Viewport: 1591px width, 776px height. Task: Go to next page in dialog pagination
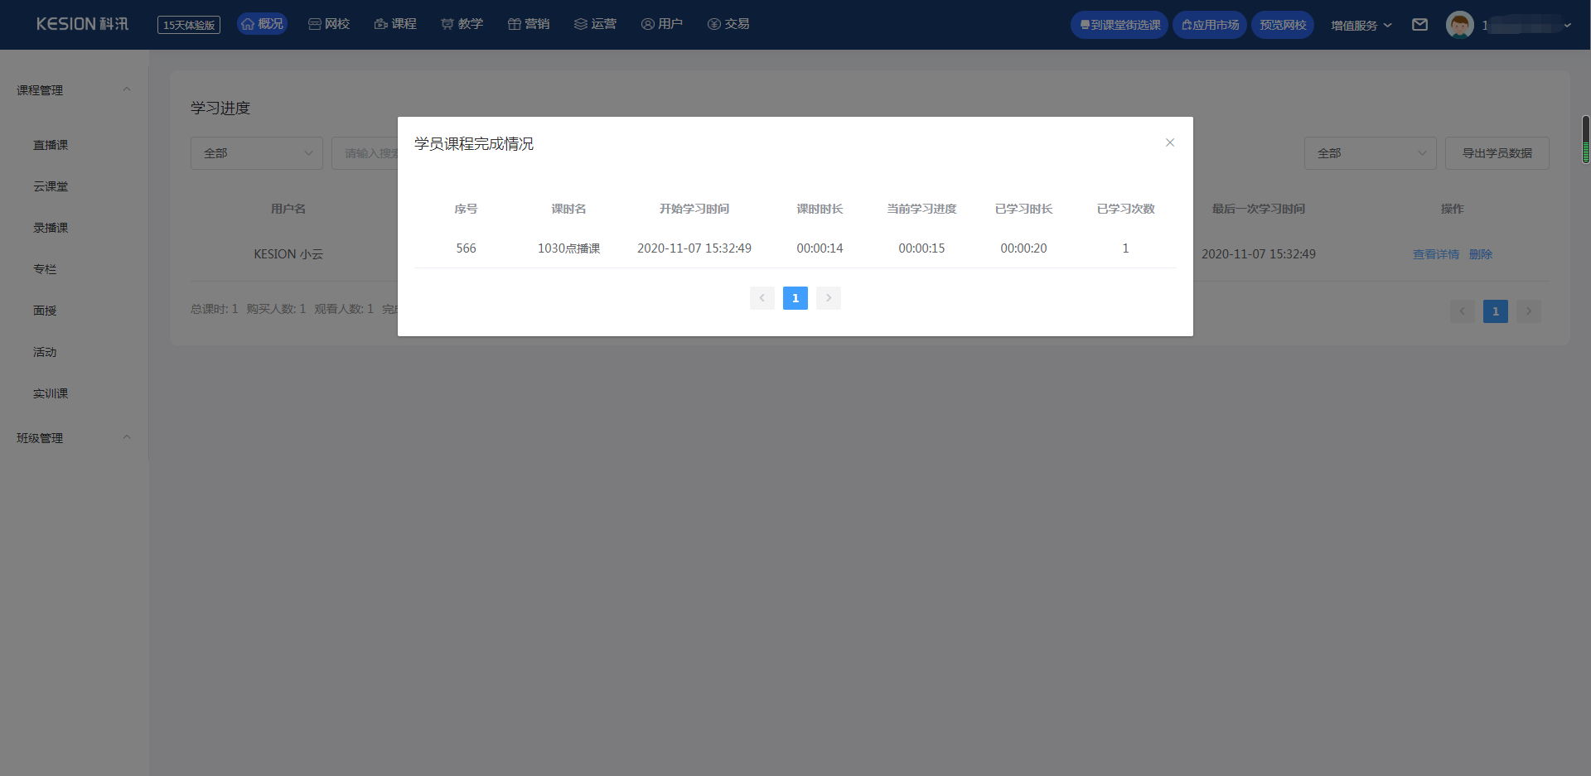(x=828, y=298)
